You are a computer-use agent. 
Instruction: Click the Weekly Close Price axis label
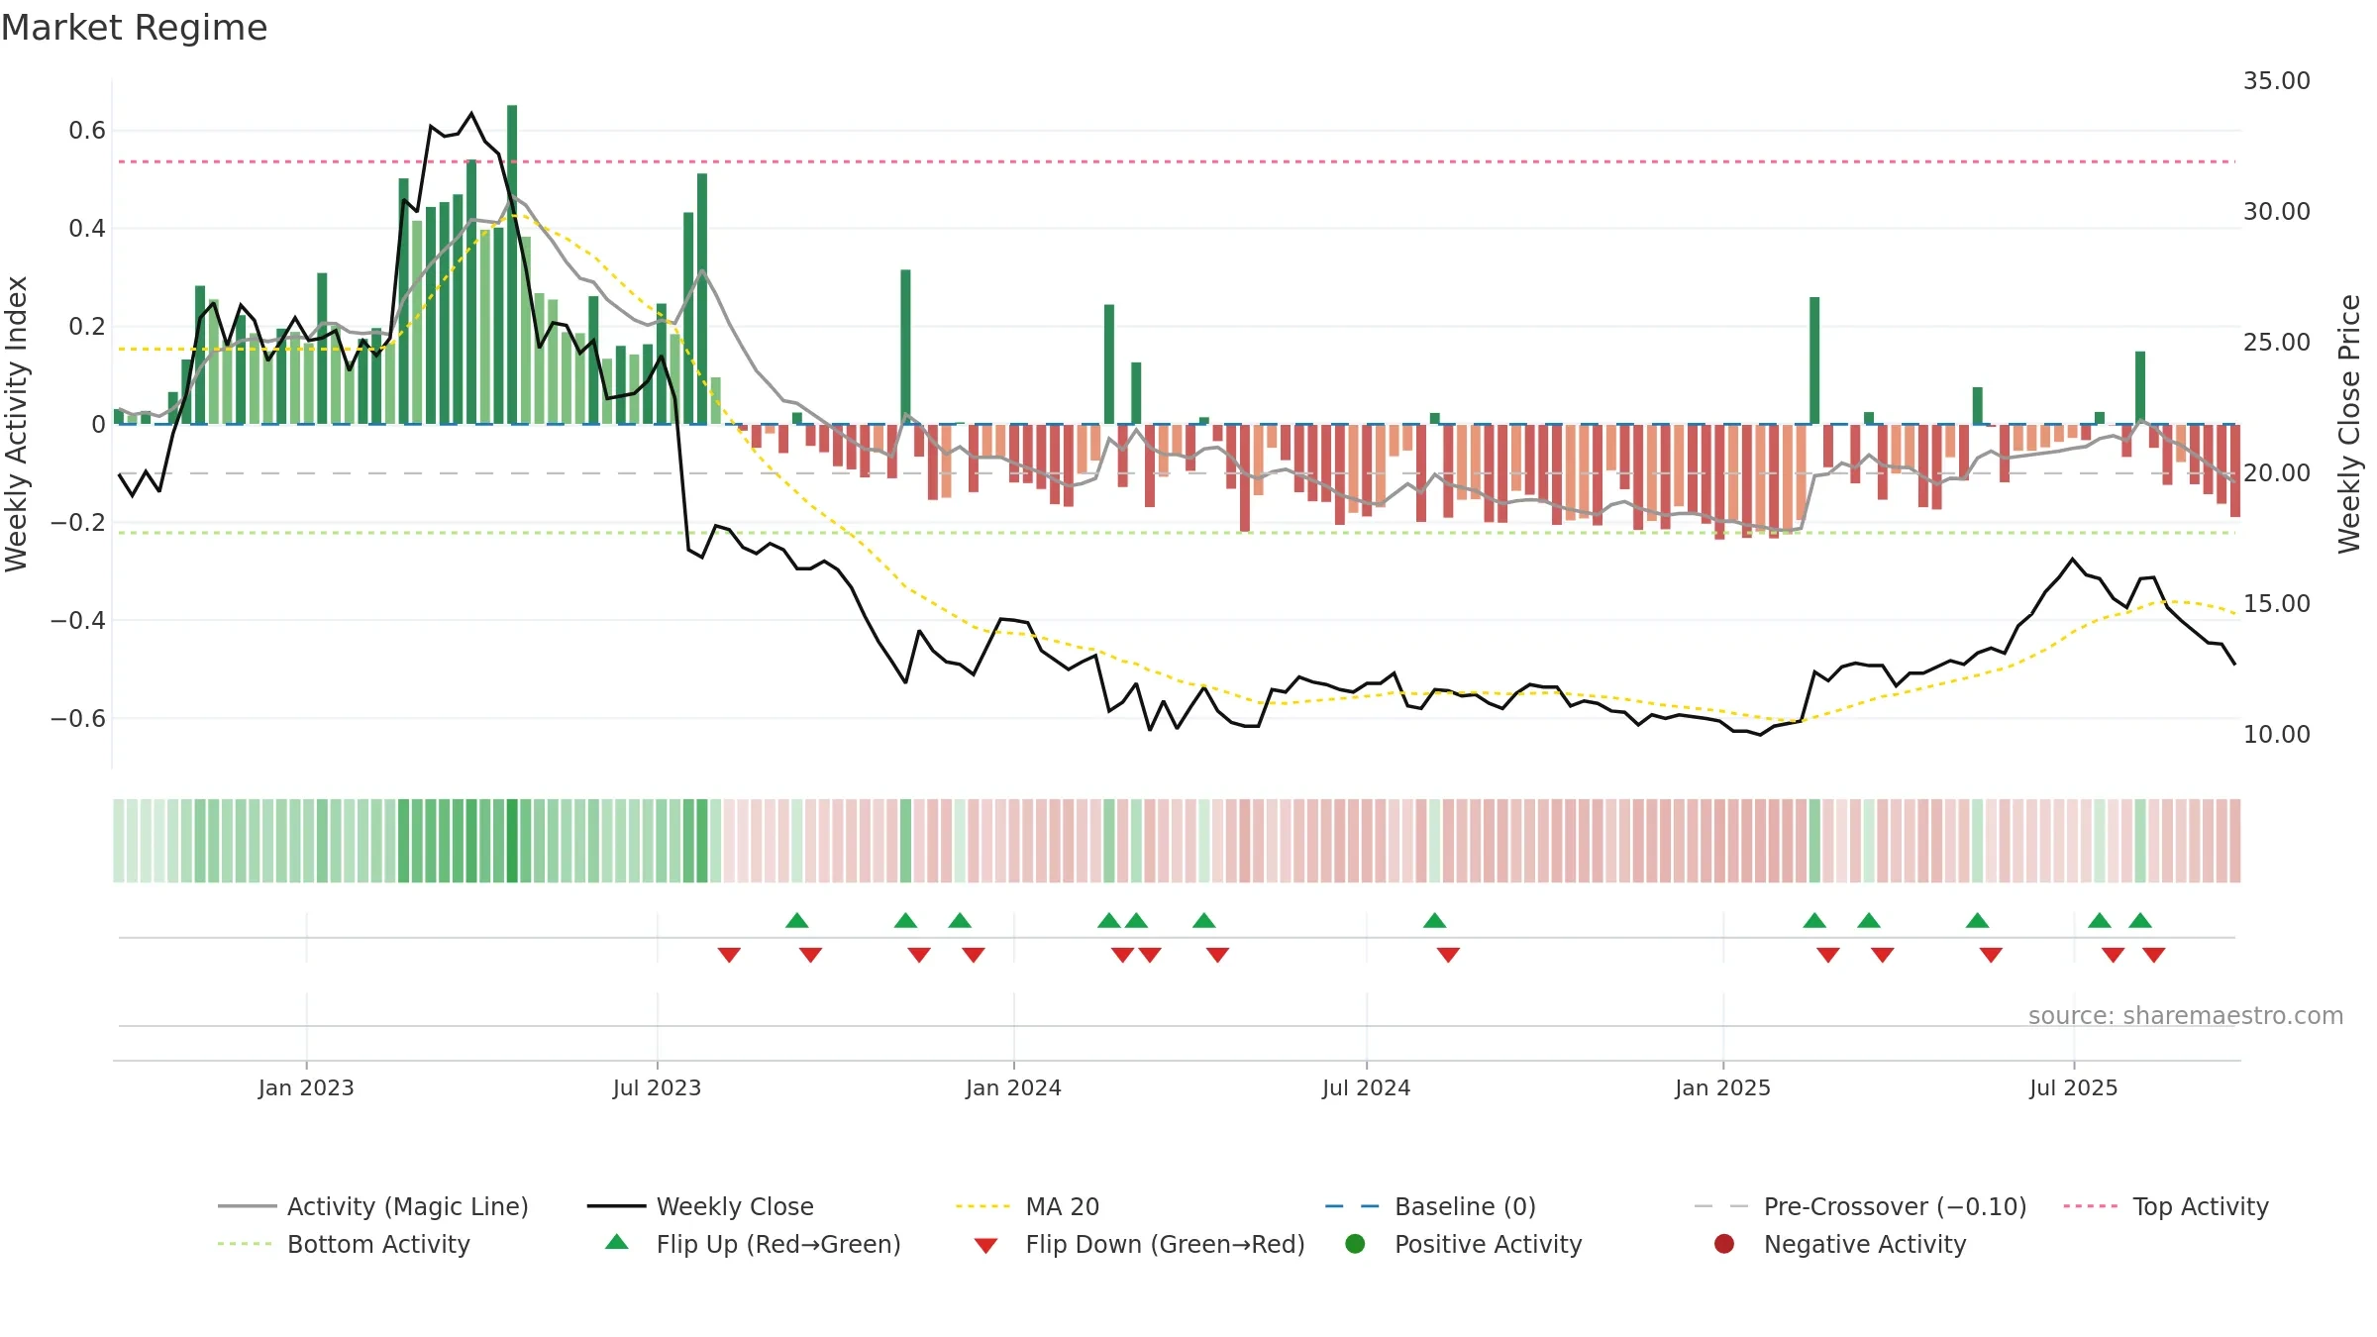(x=2349, y=424)
